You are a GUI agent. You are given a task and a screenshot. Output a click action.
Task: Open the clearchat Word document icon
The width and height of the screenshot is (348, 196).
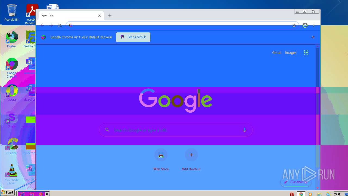(x=30, y=93)
